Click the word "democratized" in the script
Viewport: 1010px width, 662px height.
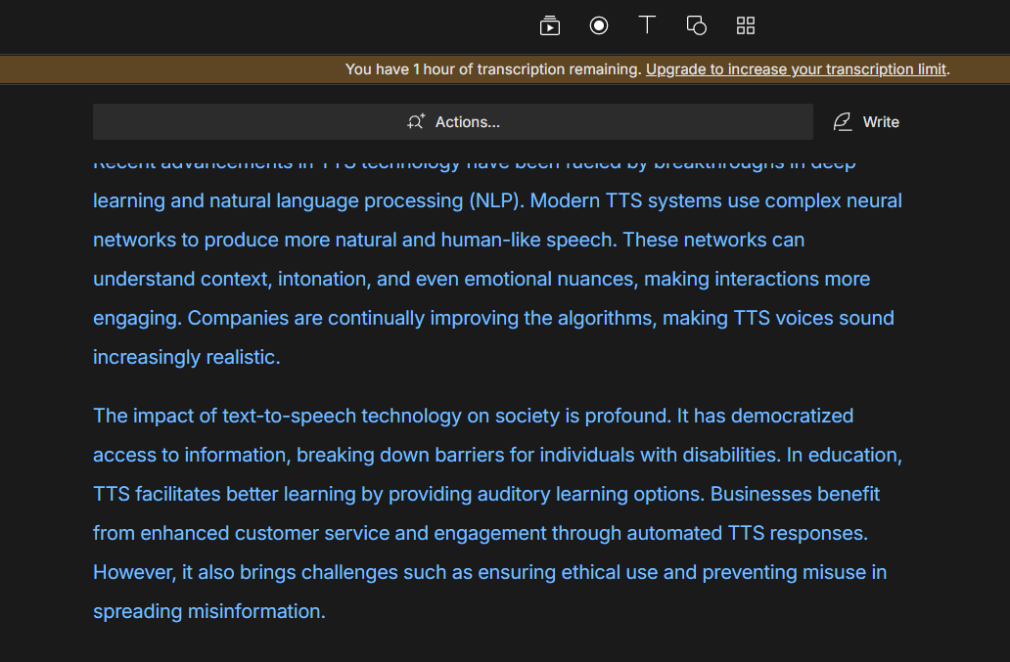(792, 416)
